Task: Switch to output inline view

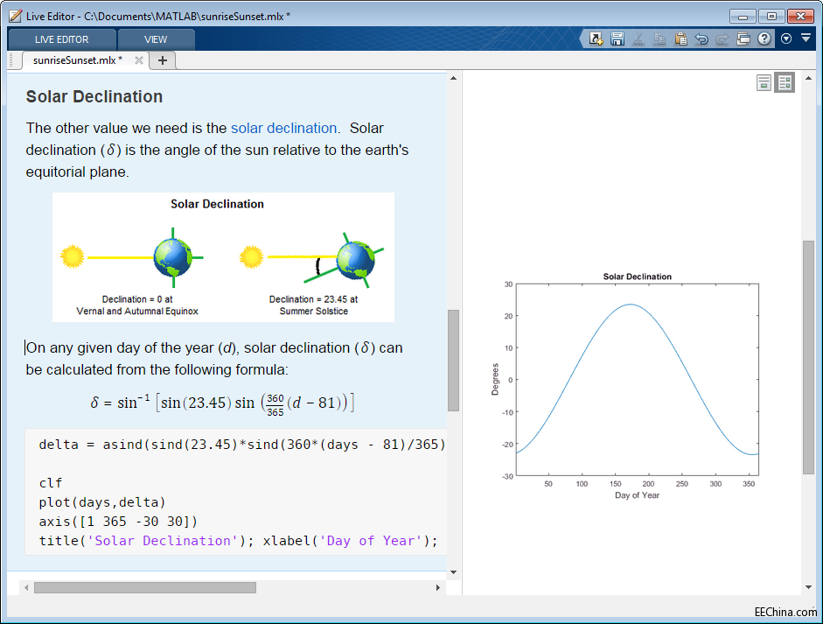Action: tap(764, 81)
